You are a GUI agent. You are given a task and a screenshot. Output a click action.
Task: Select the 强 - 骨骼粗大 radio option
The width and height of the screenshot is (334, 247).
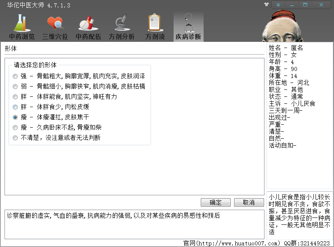pos(15,76)
